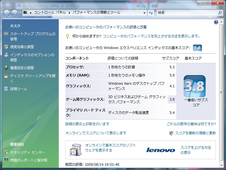This screenshot has width=226, height=170.
Task: Click the 詳細ツール icon in the sidebar
Action: pyautogui.click(x=6, y=89)
